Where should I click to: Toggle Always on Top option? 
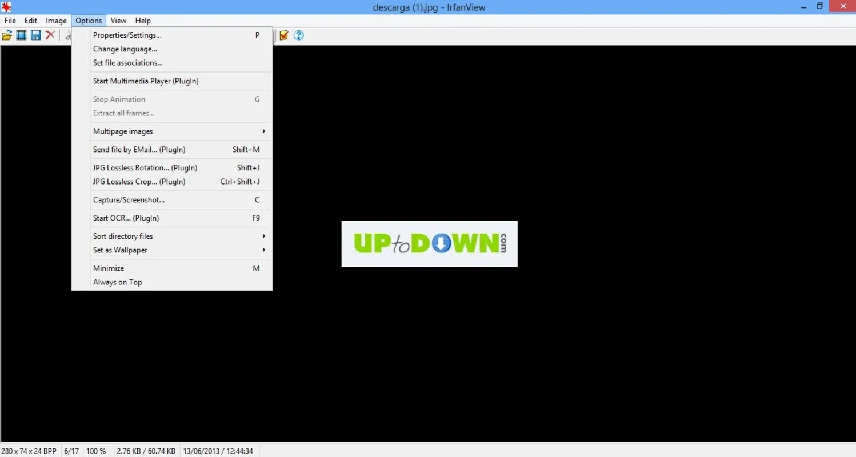click(181, 282)
